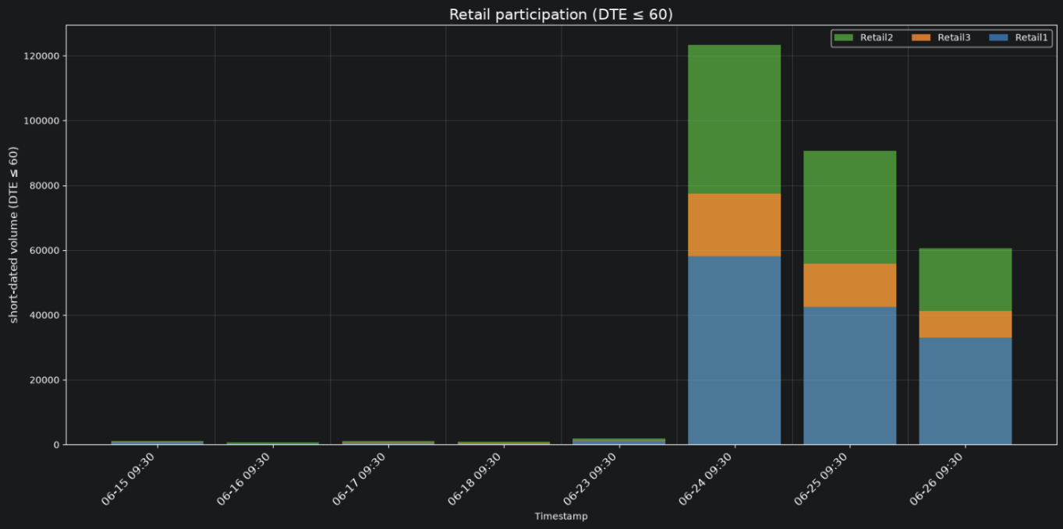Click the blue Retail1 segment on 06-25 bar
1063x529 pixels.
pos(849,376)
